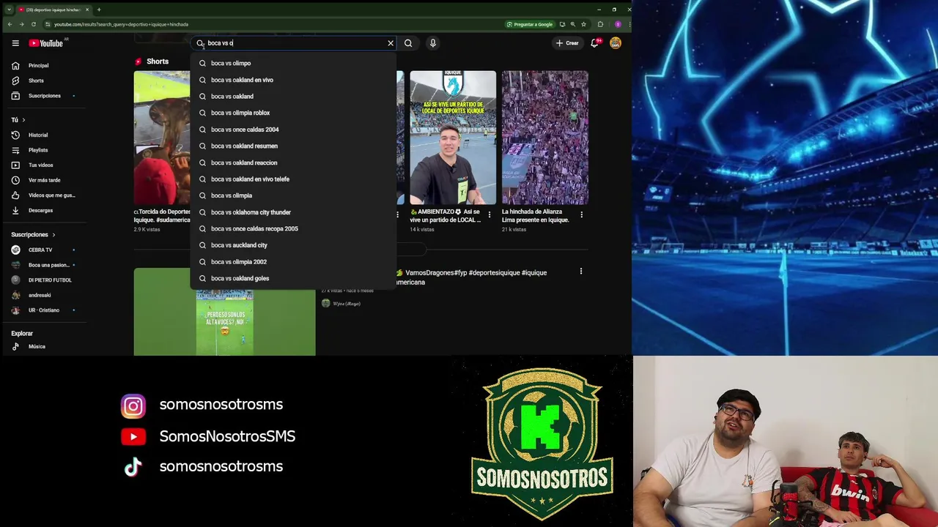This screenshot has width=938, height=527.
Task: Expand the Suscripciones section header
Action: click(33, 235)
